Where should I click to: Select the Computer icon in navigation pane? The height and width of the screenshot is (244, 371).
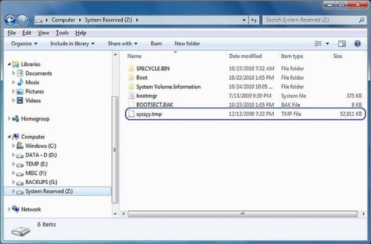16,136
